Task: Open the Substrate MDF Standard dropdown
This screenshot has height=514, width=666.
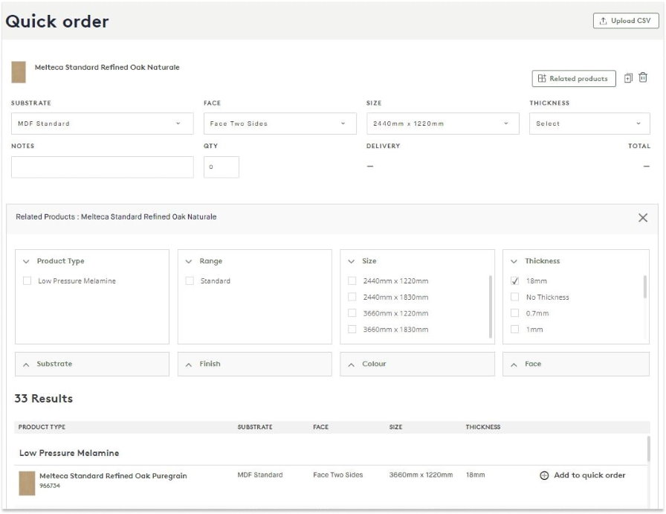Action: point(100,123)
